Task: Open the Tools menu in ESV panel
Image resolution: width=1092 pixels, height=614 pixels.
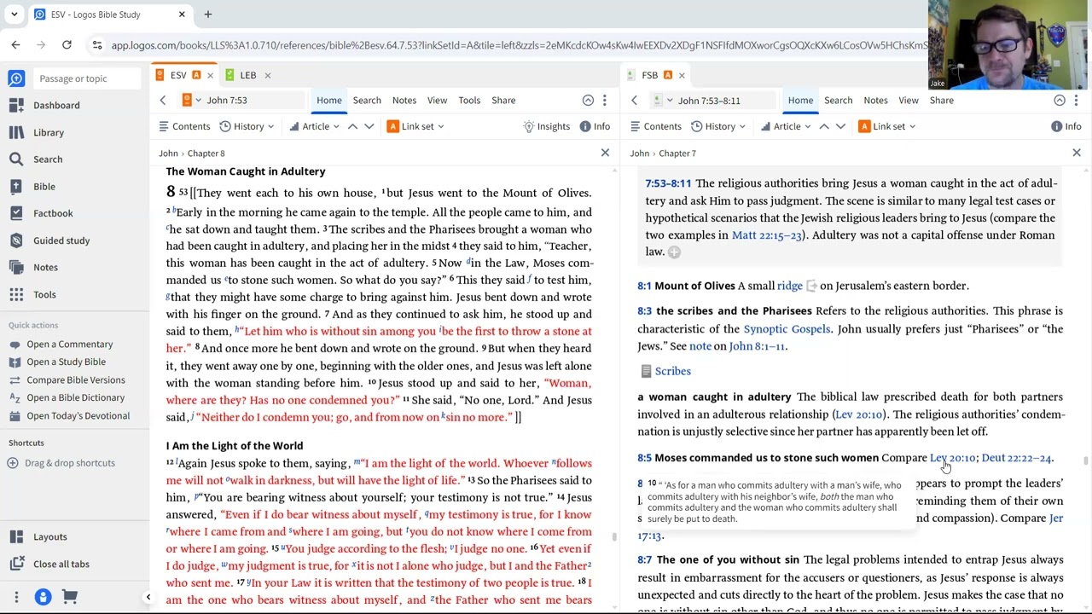Action: pyautogui.click(x=469, y=101)
